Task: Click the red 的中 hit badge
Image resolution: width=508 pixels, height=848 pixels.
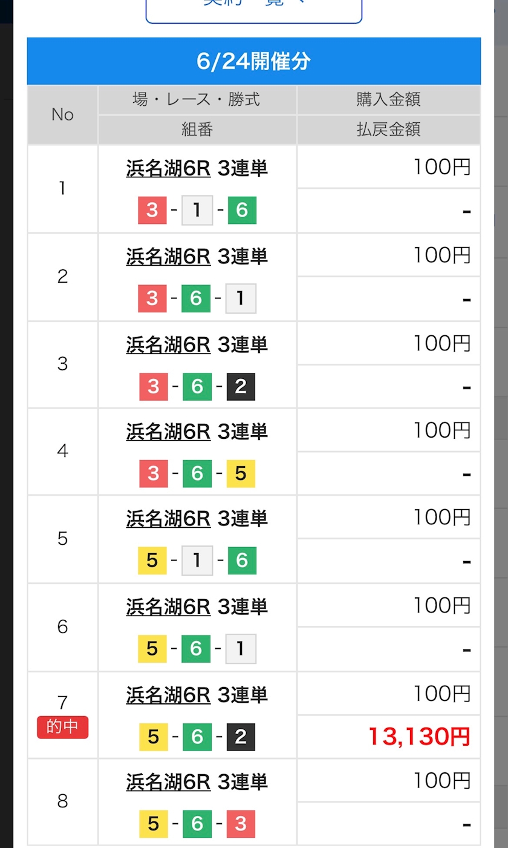Action: (63, 727)
